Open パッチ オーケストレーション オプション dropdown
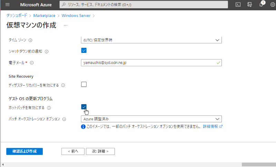This screenshot has width=276, height=167. (151, 119)
